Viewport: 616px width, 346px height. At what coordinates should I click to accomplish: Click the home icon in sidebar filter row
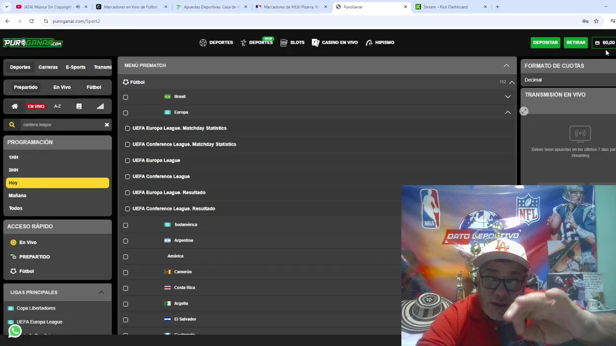tap(15, 106)
